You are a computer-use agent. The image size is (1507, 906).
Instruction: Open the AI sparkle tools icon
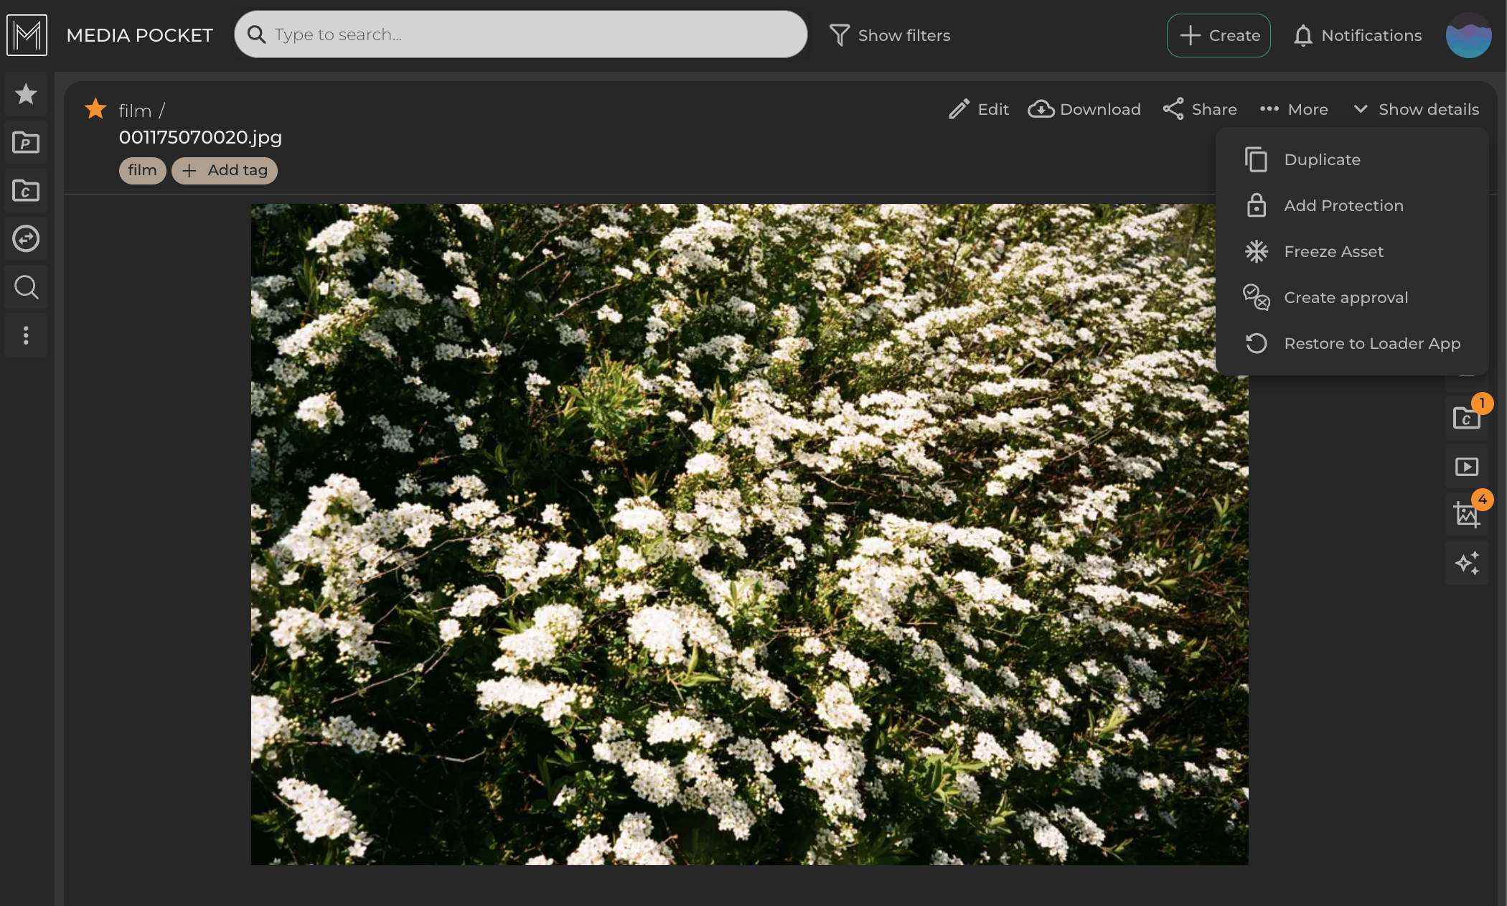click(1466, 563)
